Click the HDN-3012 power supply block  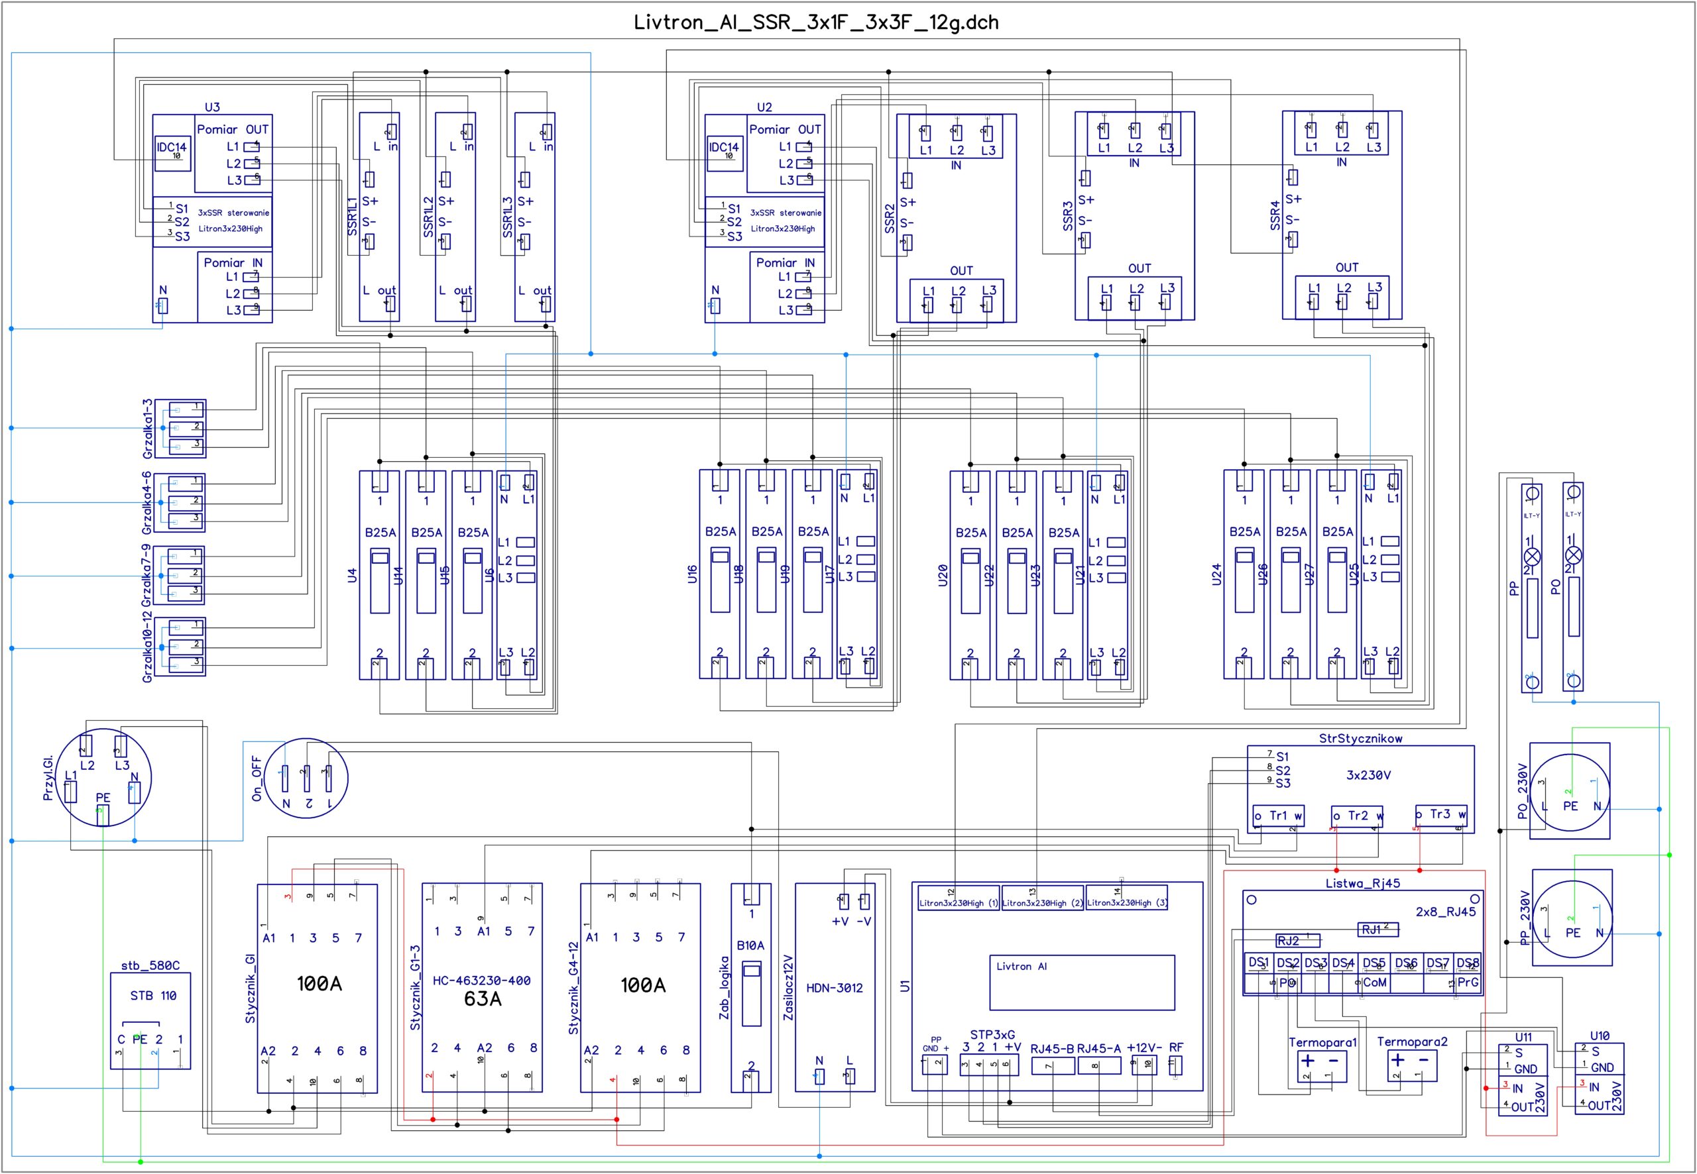835,988
